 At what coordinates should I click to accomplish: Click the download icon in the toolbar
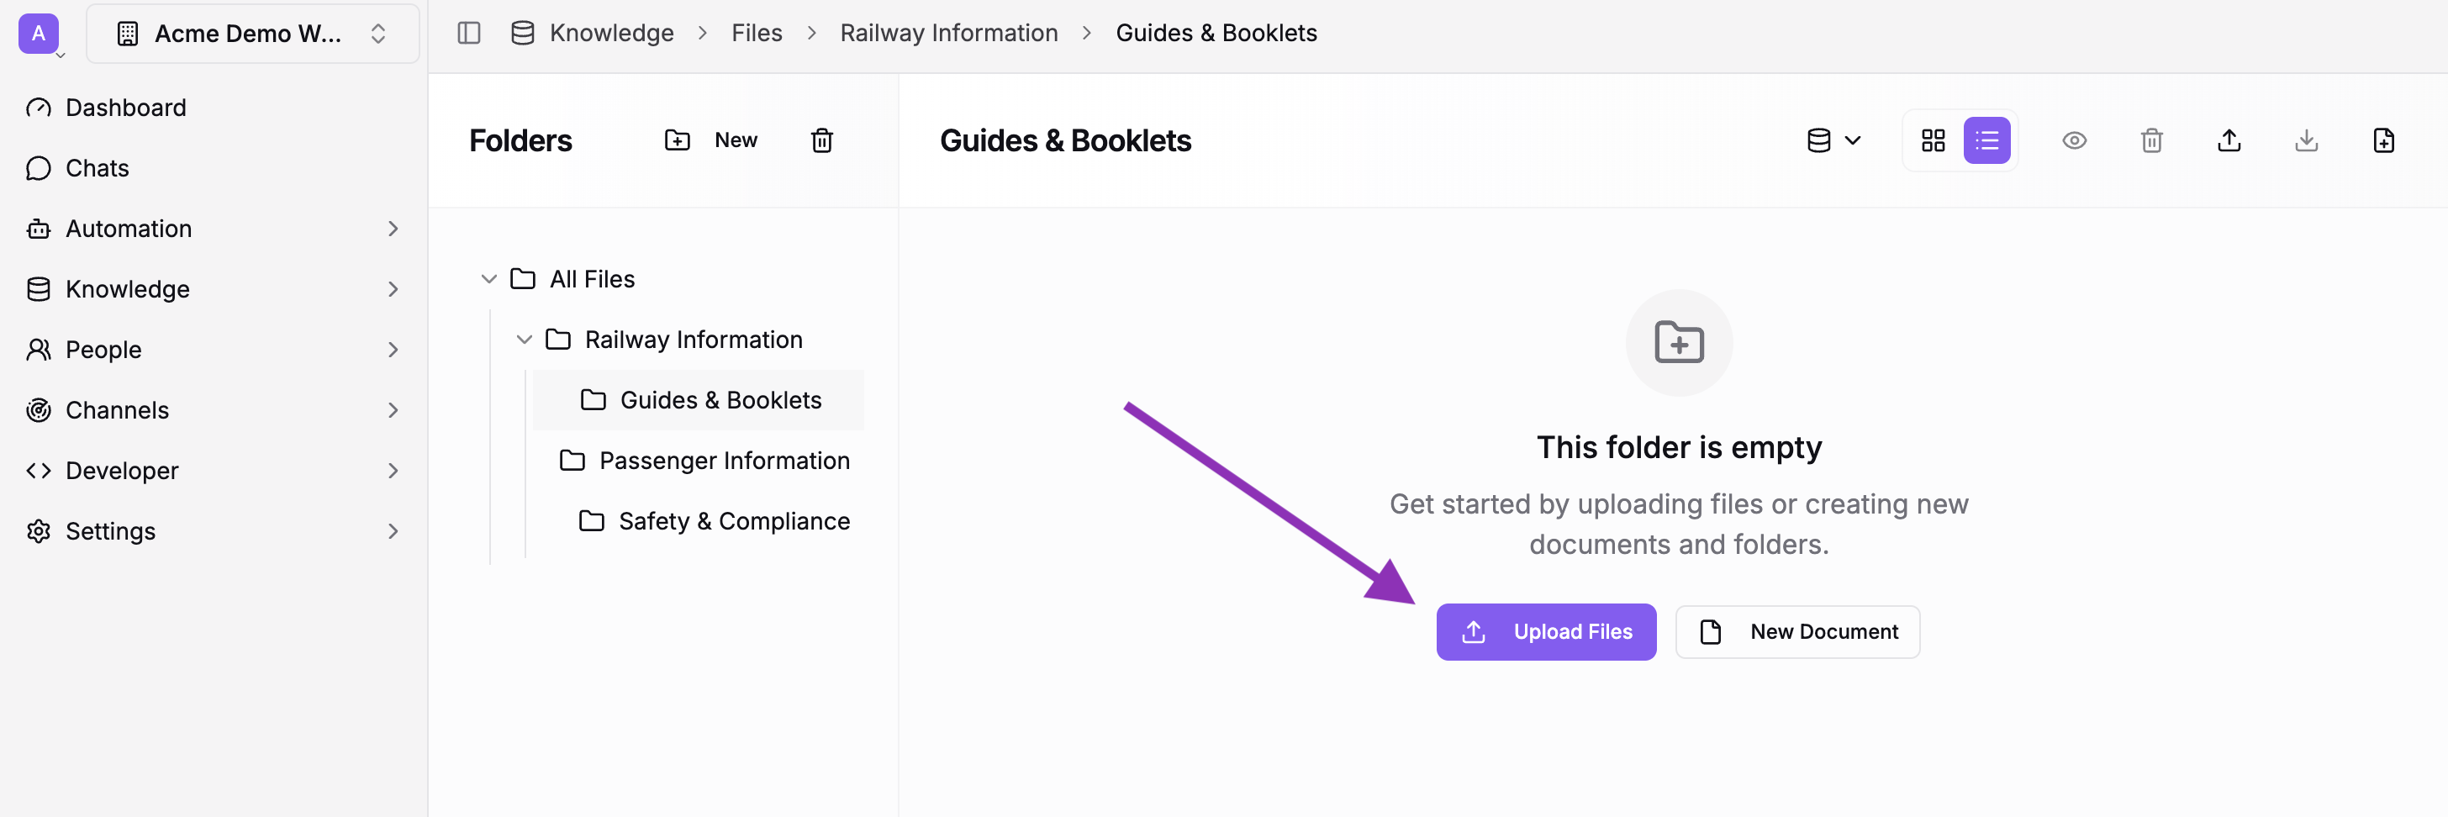(x=2307, y=140)
